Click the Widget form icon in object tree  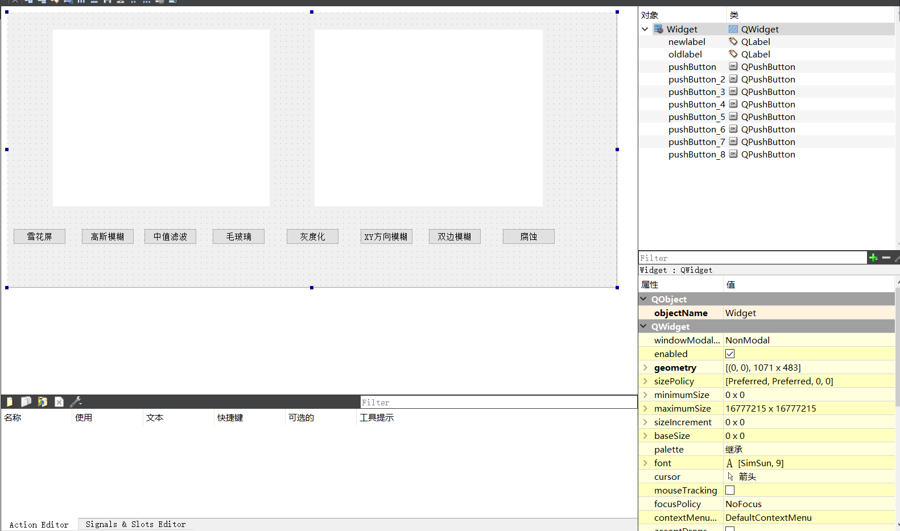659,29
